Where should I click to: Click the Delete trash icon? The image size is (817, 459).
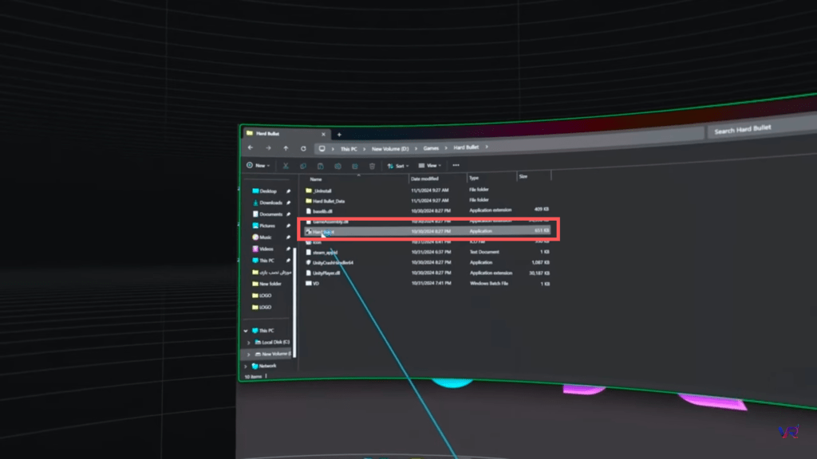(x=372, y=166)
